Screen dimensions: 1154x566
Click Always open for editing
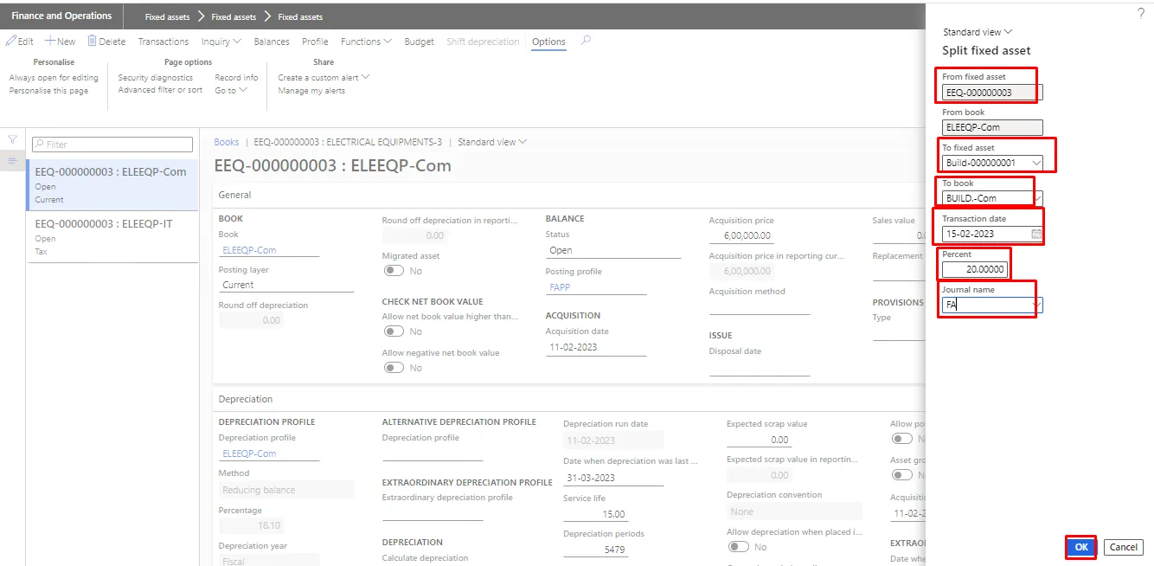54,78
